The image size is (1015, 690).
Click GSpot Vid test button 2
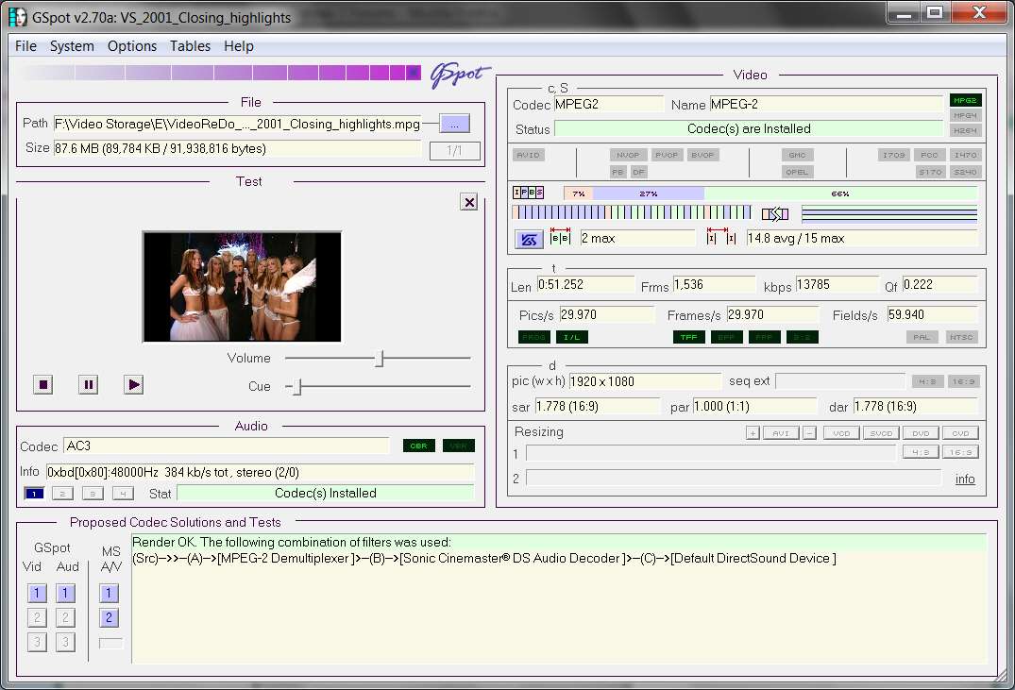click(37, 617)
